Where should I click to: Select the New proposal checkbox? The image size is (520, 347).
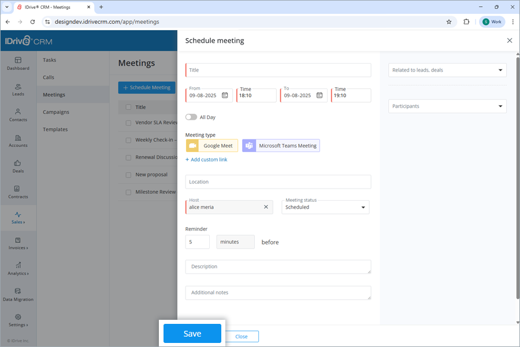pyautogui.click(x=128, y=174)
